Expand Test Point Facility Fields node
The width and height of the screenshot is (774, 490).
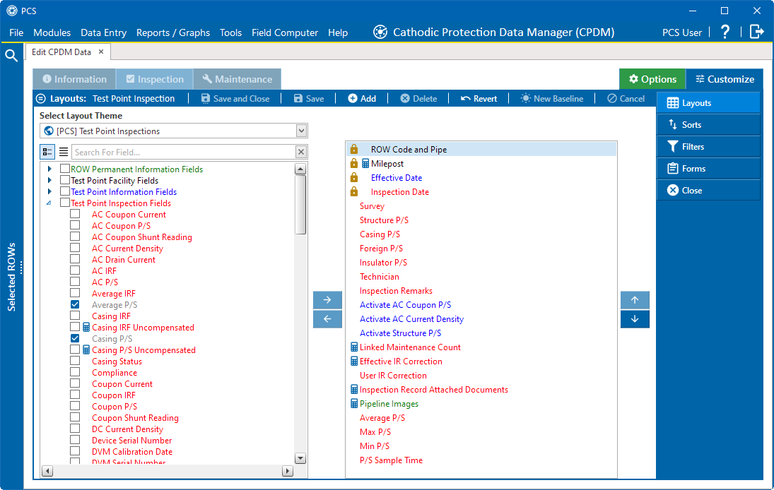point(49,180)
